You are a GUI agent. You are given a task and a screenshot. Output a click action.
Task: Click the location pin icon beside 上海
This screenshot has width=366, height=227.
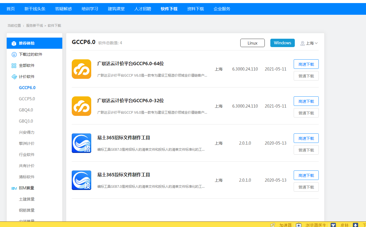pos(303,43)
